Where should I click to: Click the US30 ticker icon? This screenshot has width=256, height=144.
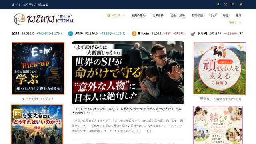tap(70, 34)
